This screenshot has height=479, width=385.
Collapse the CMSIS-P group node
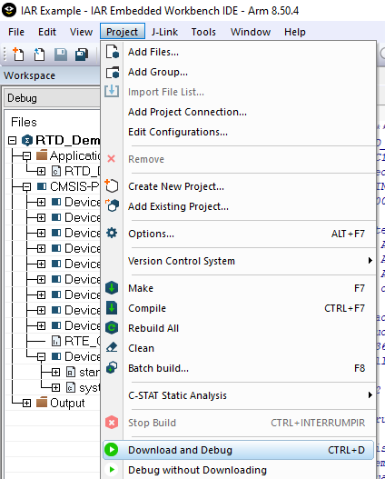coord(26,186)
